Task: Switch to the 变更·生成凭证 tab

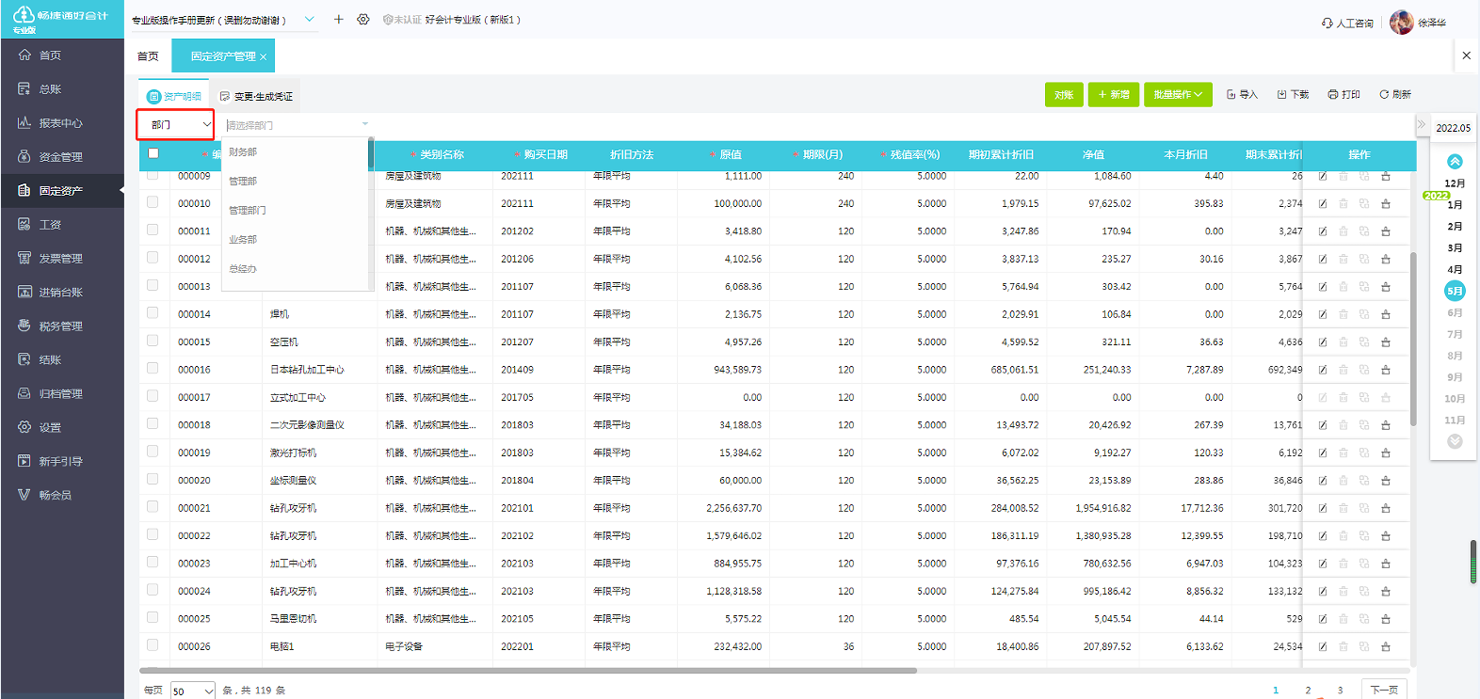Action: [x=256, y=96]
